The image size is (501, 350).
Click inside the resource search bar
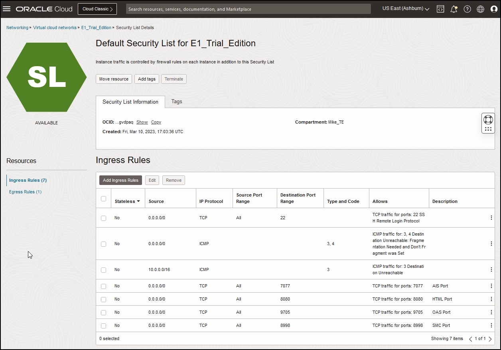click(x=248, y=8)
